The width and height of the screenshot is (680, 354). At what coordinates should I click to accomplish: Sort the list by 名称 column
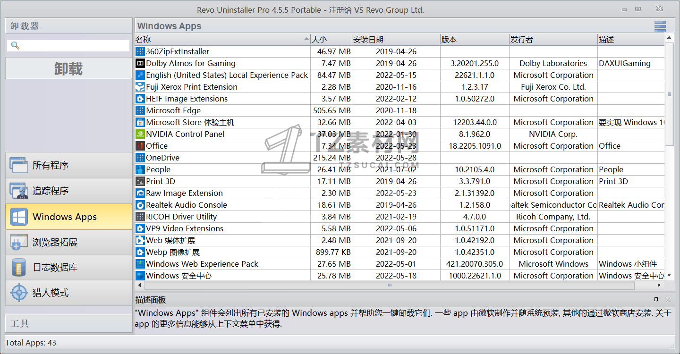[x=222, y=40]
